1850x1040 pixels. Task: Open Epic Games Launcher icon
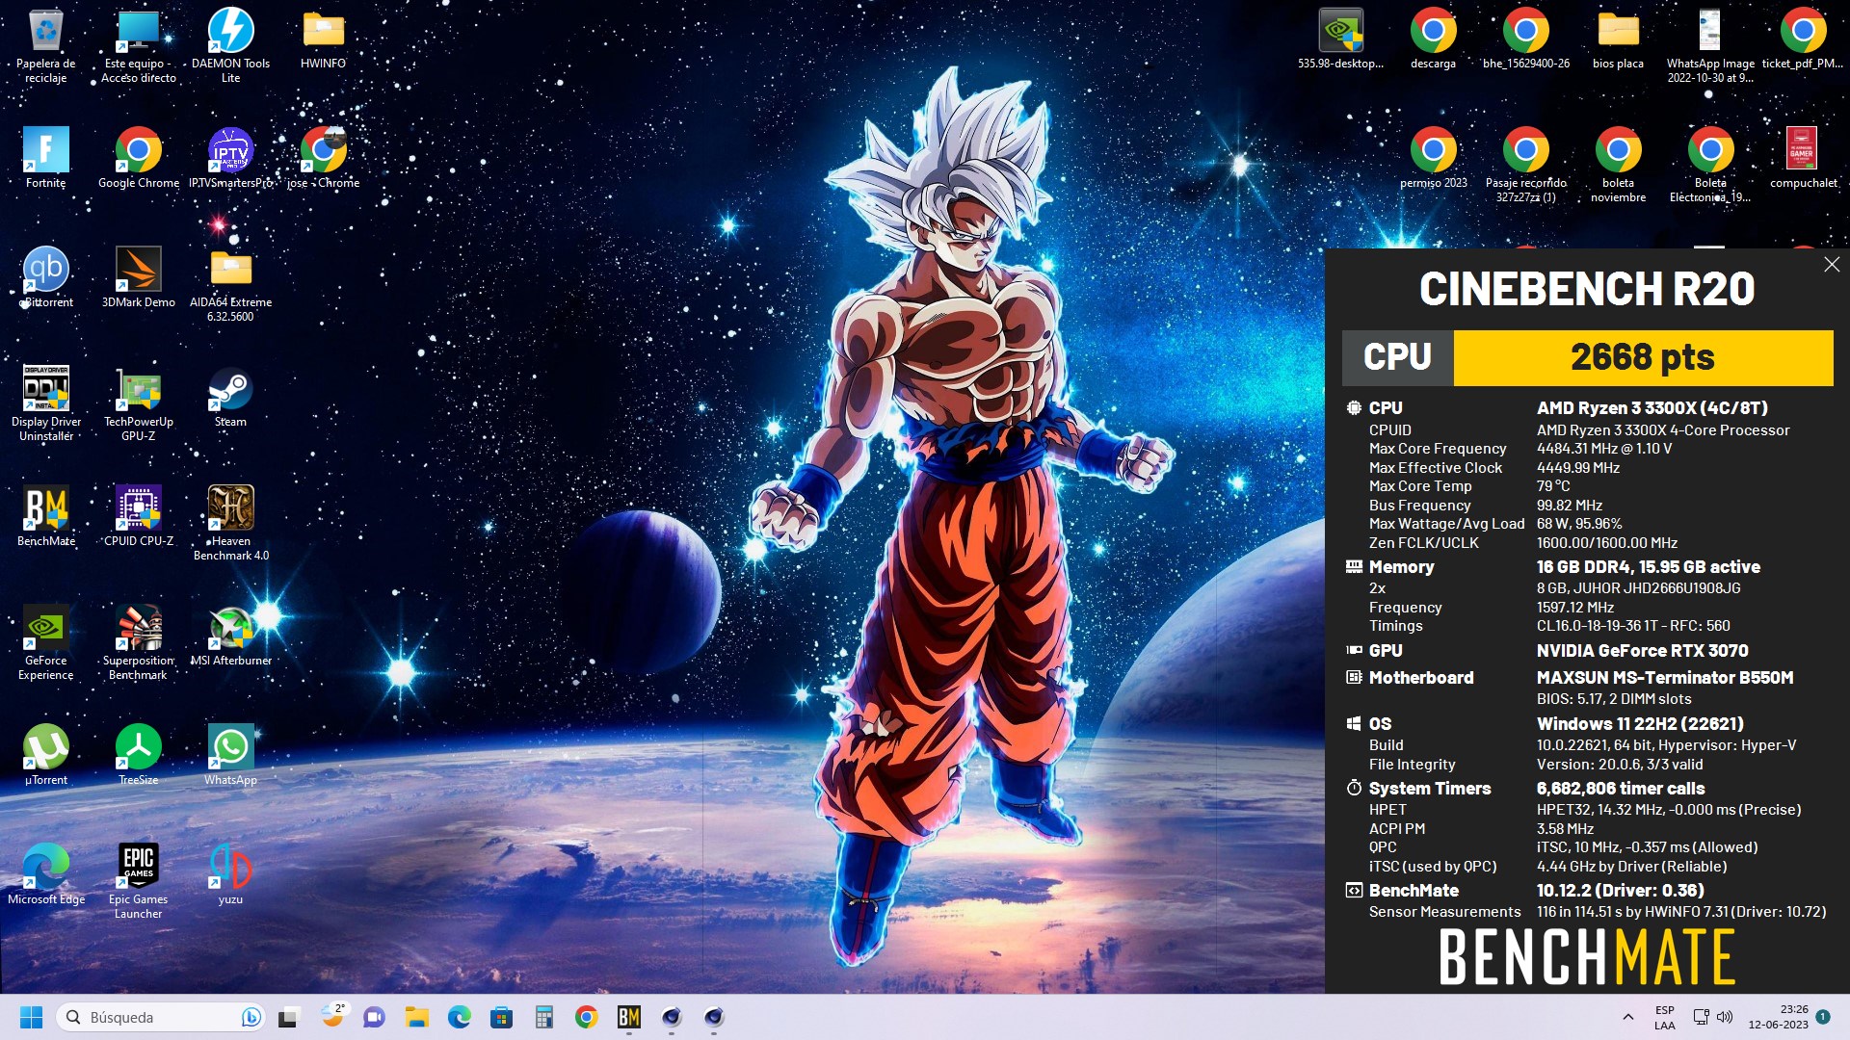(139, 881)
